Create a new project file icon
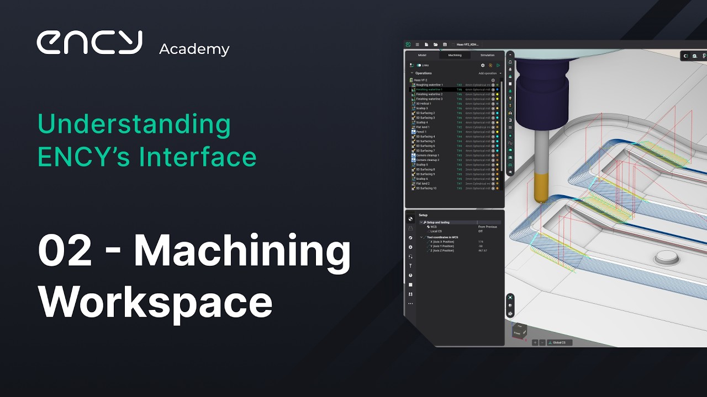 point(426,44)
